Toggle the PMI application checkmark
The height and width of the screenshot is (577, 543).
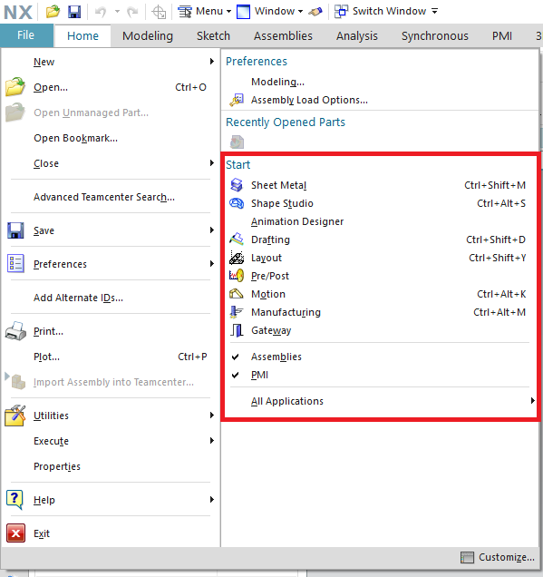(x=236, y=375)
